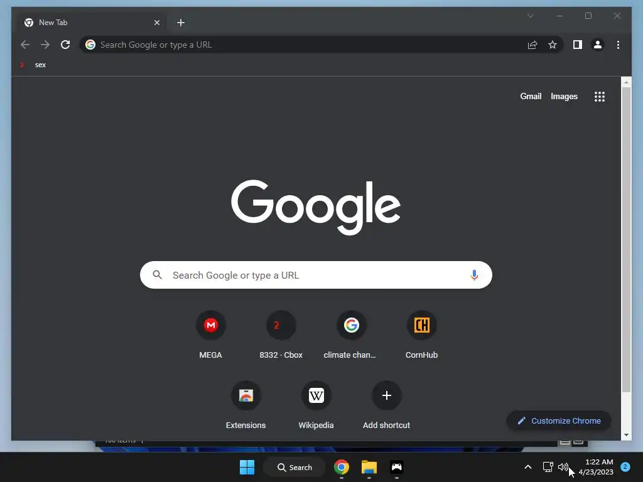
Task: Open the CornHub shortcut
Action: click(x=421, y=336)
